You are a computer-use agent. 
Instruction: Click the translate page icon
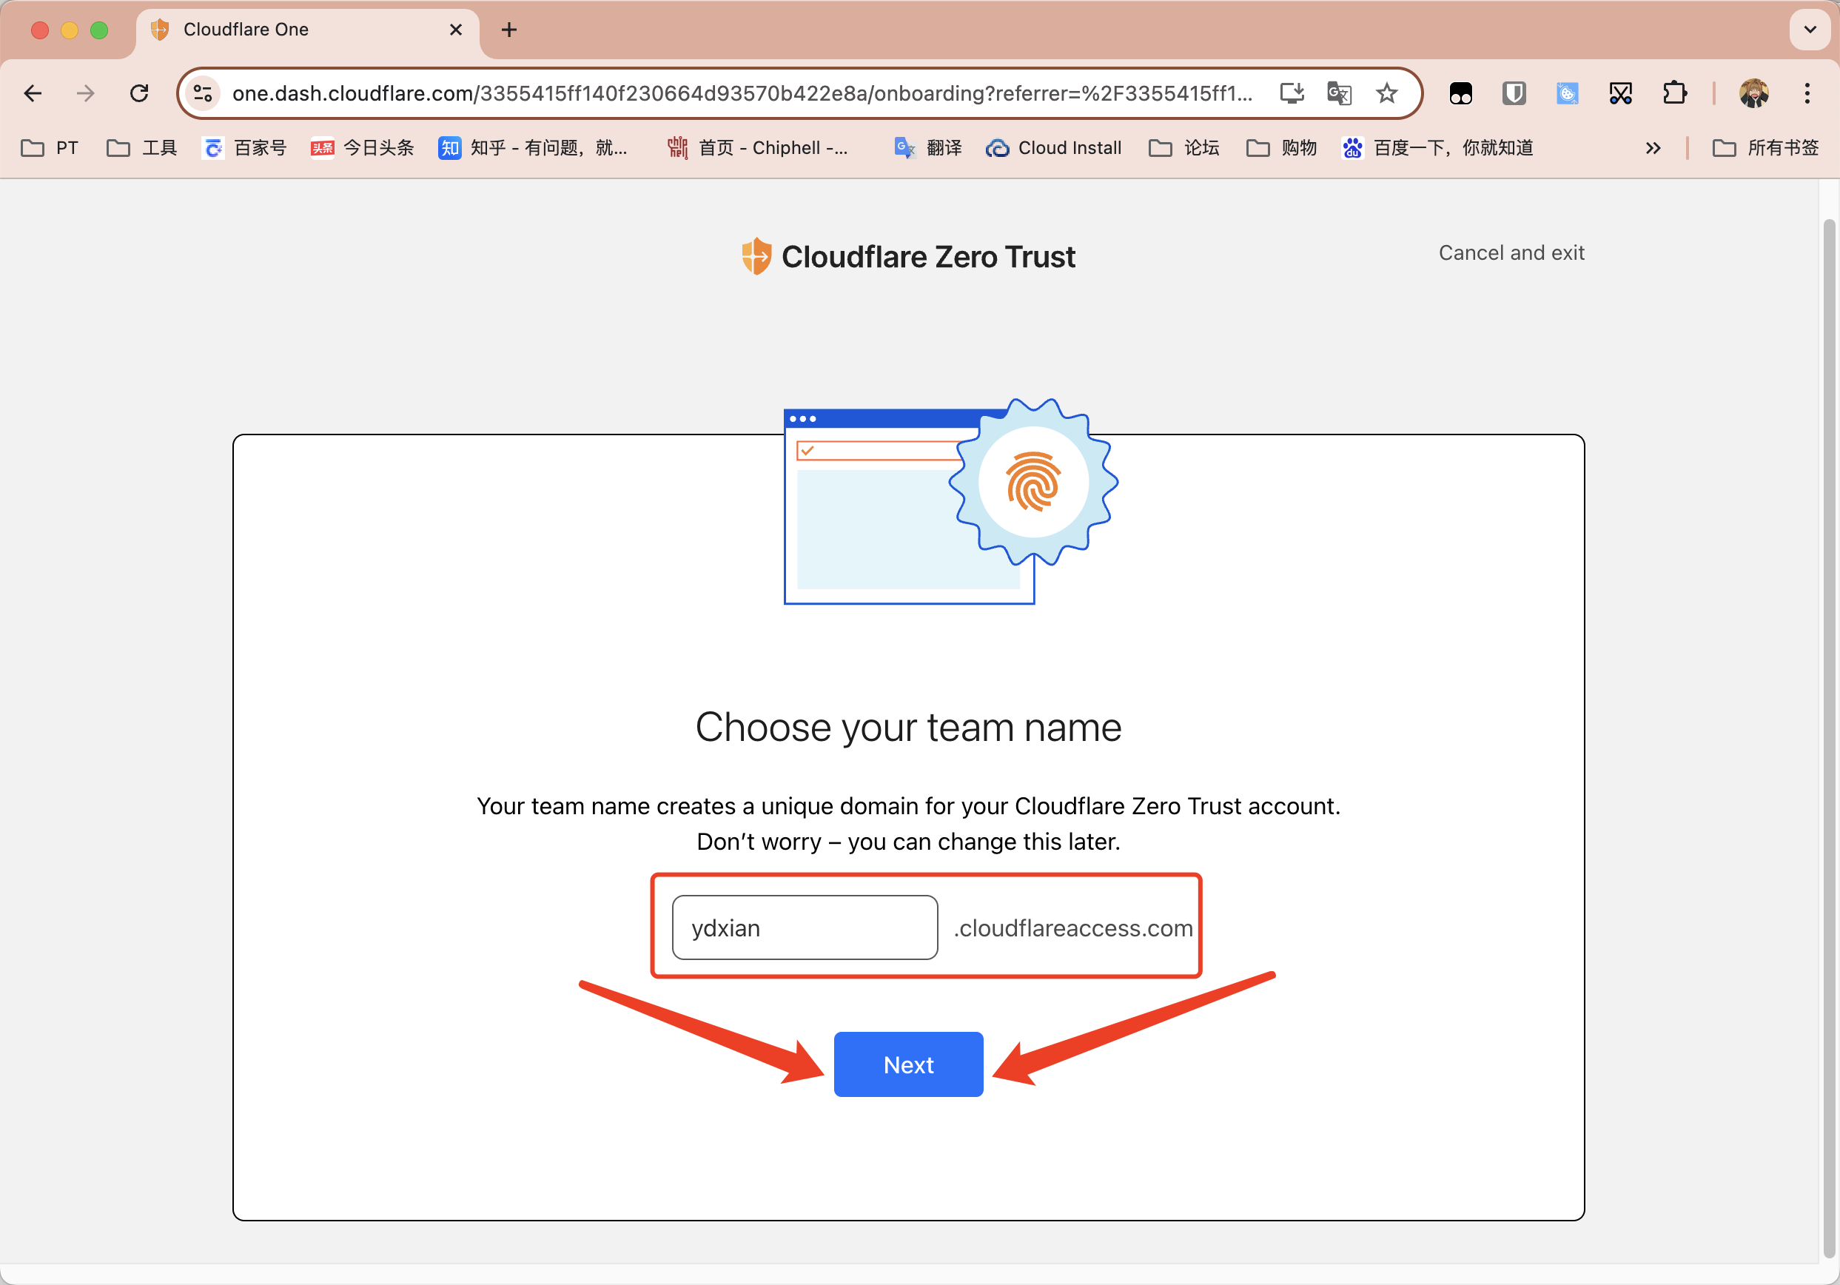(x=1339, y=94)
